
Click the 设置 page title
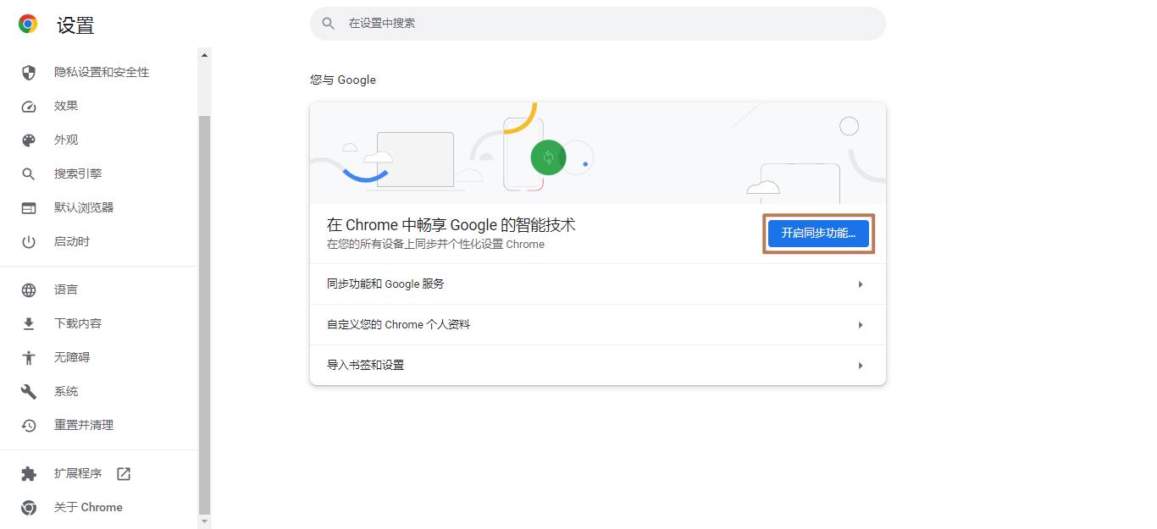75,25
